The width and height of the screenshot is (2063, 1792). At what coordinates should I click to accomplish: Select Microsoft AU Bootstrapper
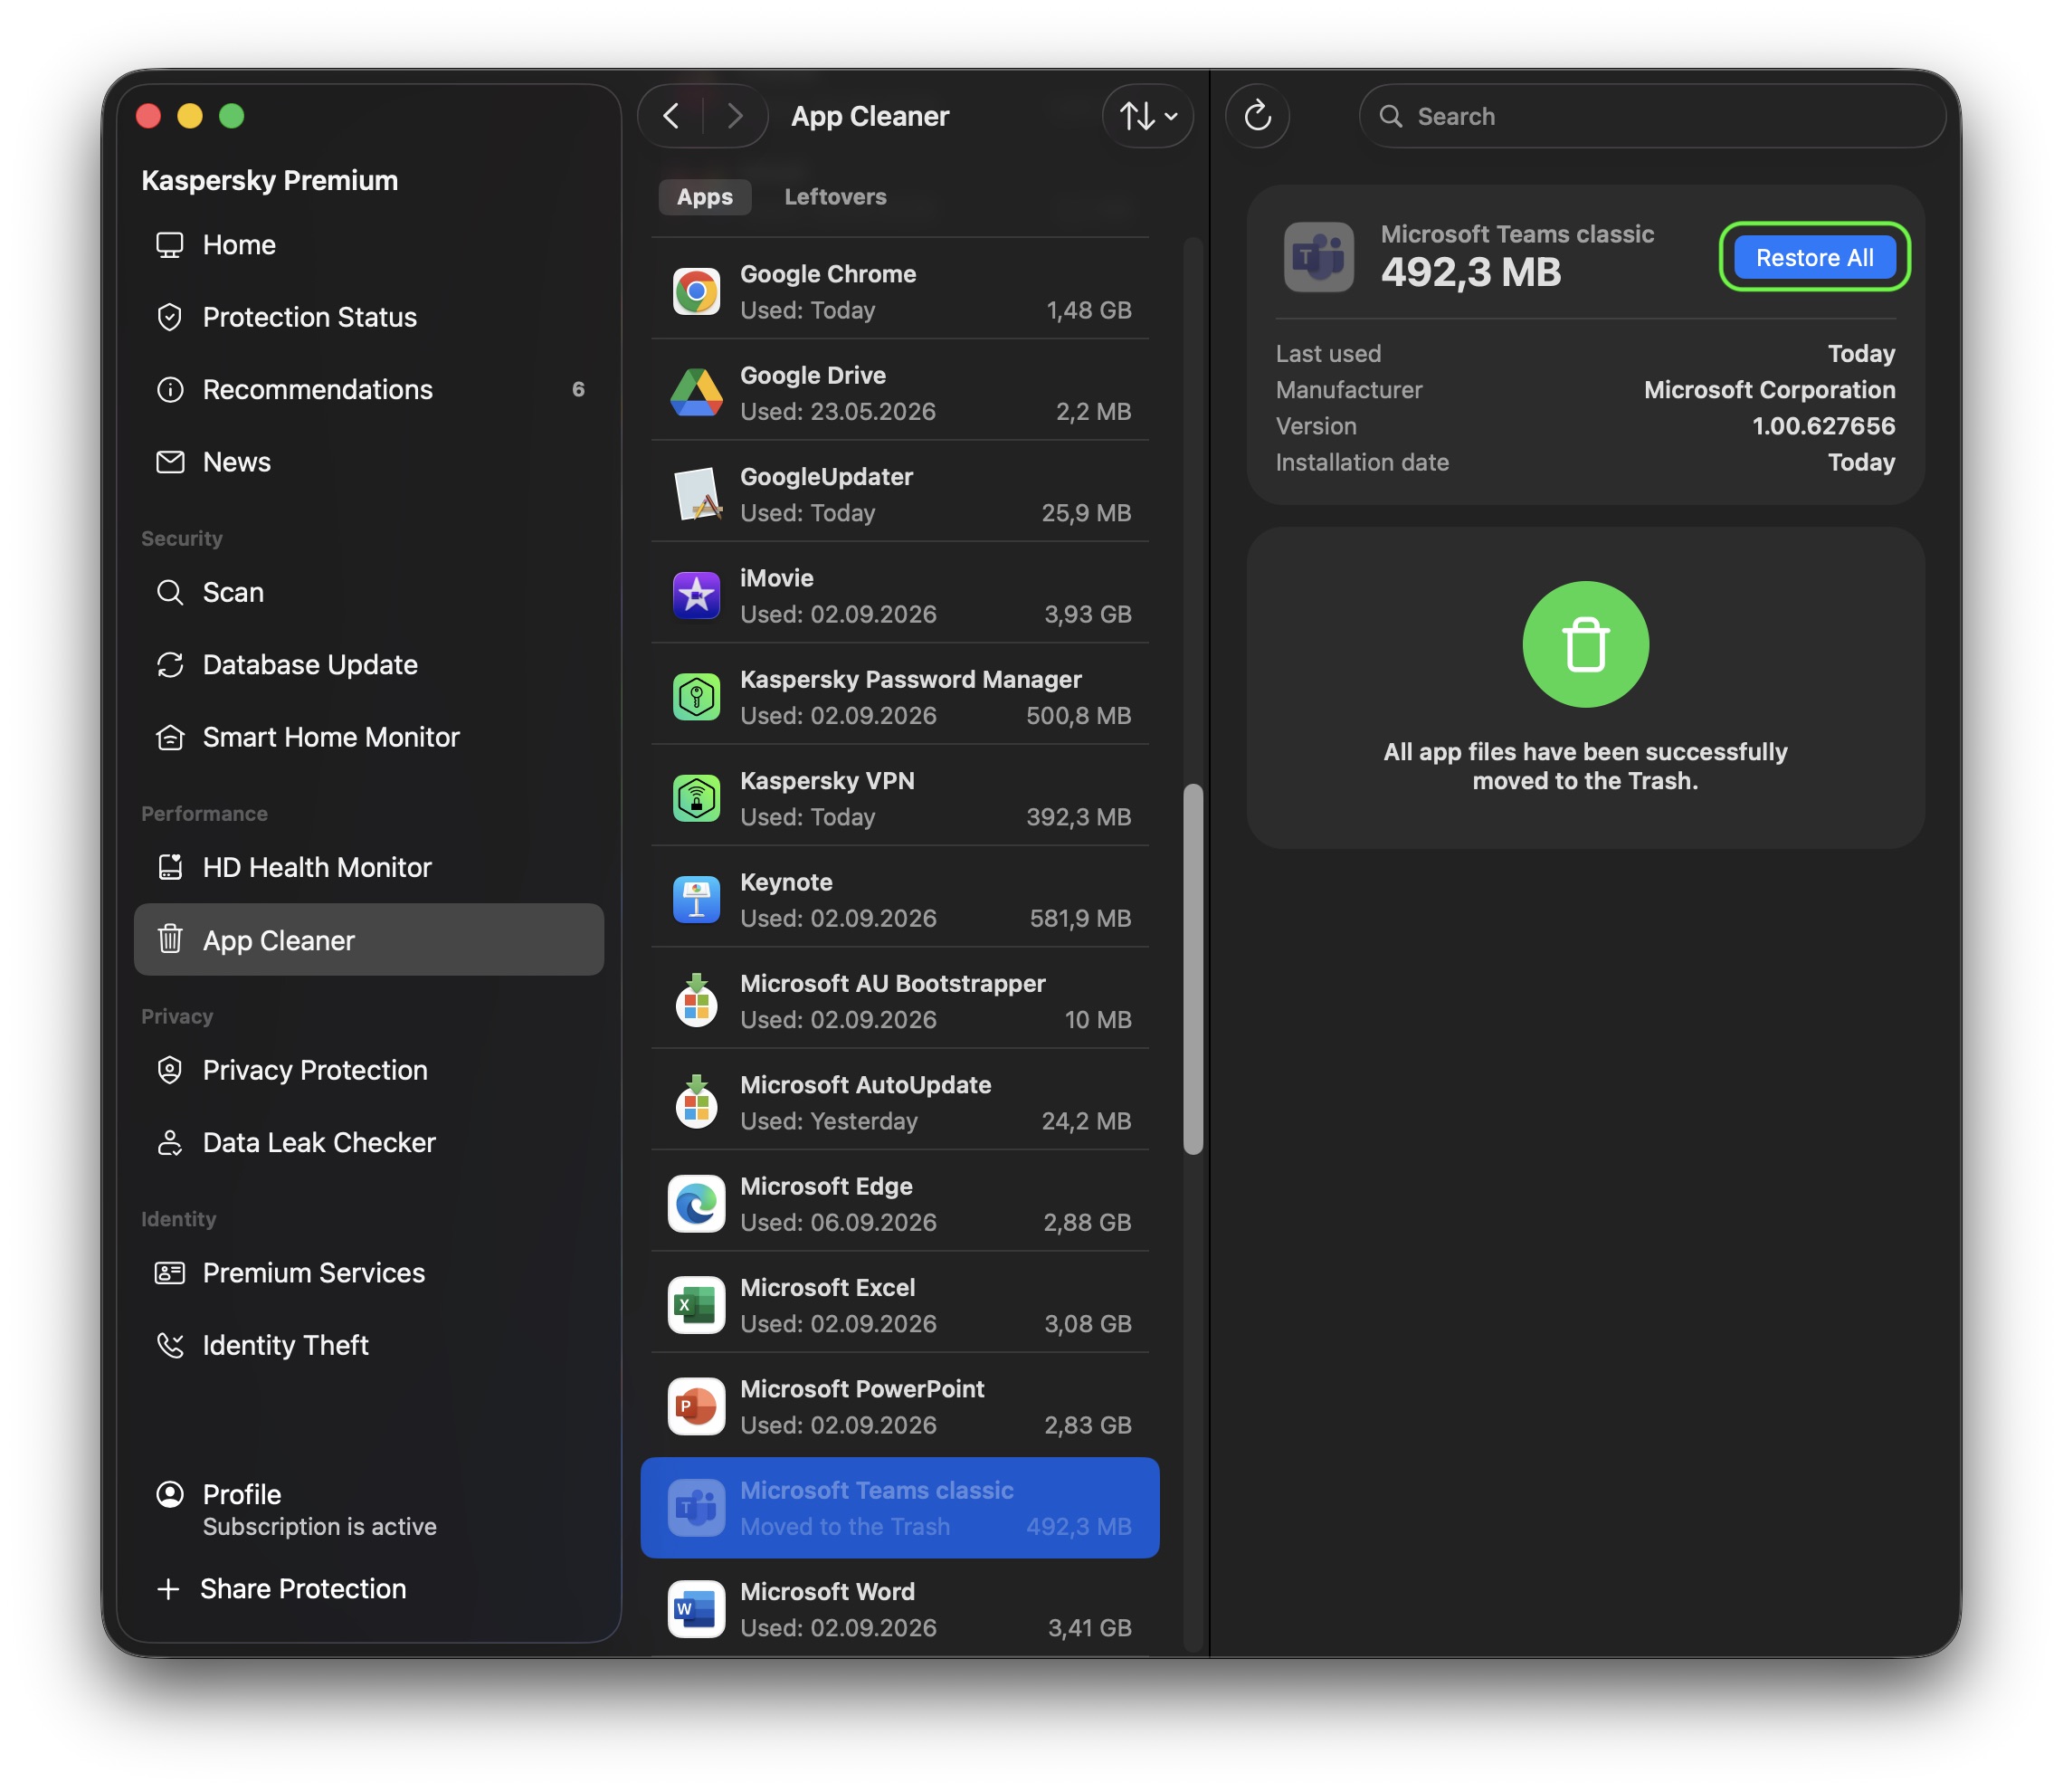(899, 1001)
